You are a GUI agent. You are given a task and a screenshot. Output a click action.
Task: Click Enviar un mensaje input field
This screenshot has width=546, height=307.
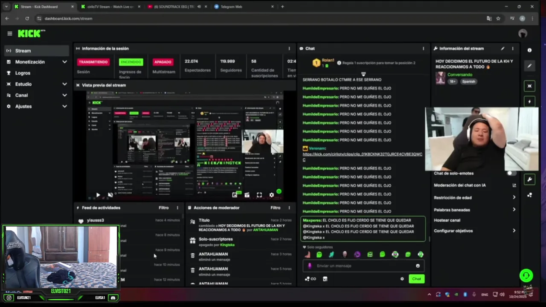click(363, 266)
